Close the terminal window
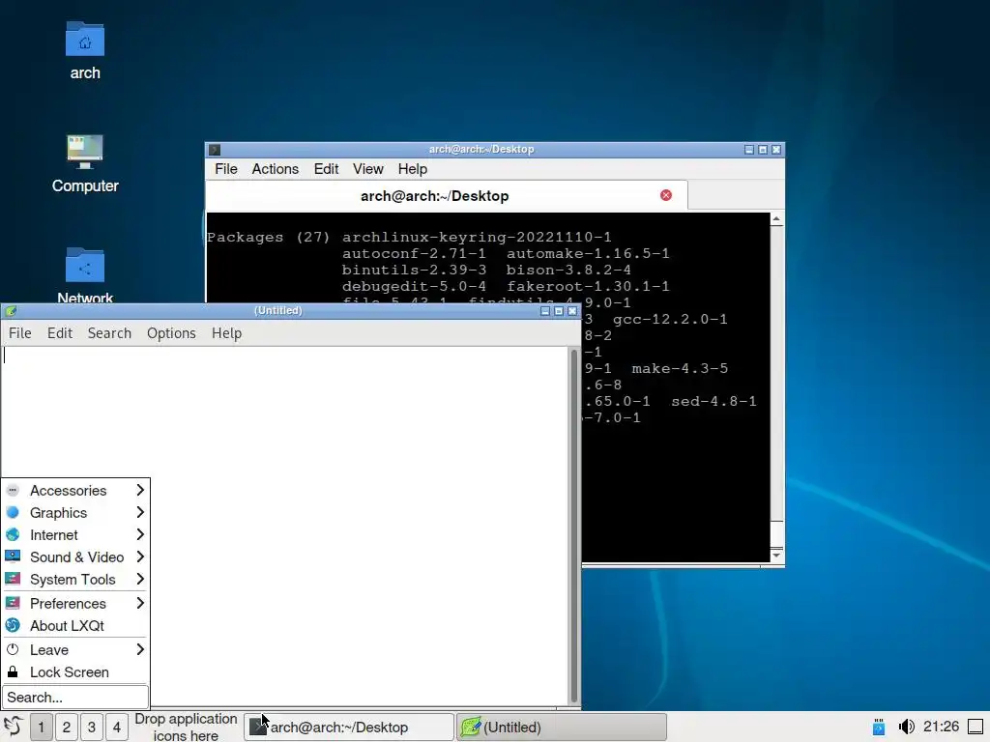The width and height of the screenshot is (990, 742). [x=776, y=150]
